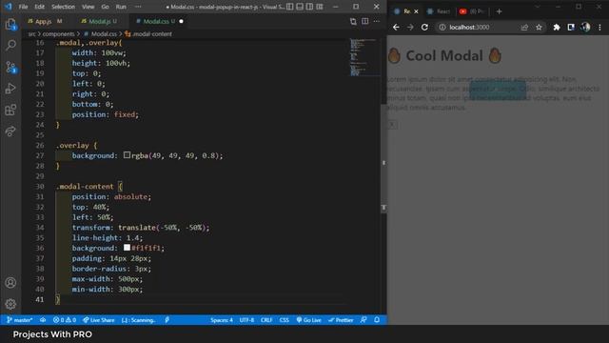Change file encoding via UTF-8

[x=246, y=320]
